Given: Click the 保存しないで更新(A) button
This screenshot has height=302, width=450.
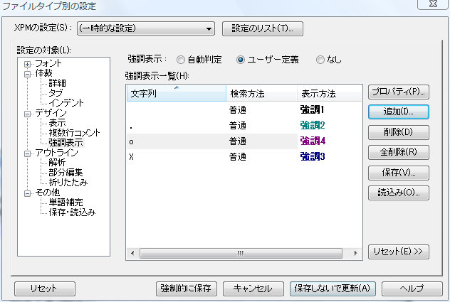Looking at the screenshot, I should [333, 288].
